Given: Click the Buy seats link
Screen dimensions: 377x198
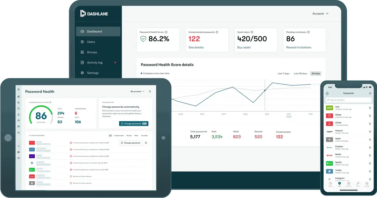Looking at the screenshot, I should point(244,47).
